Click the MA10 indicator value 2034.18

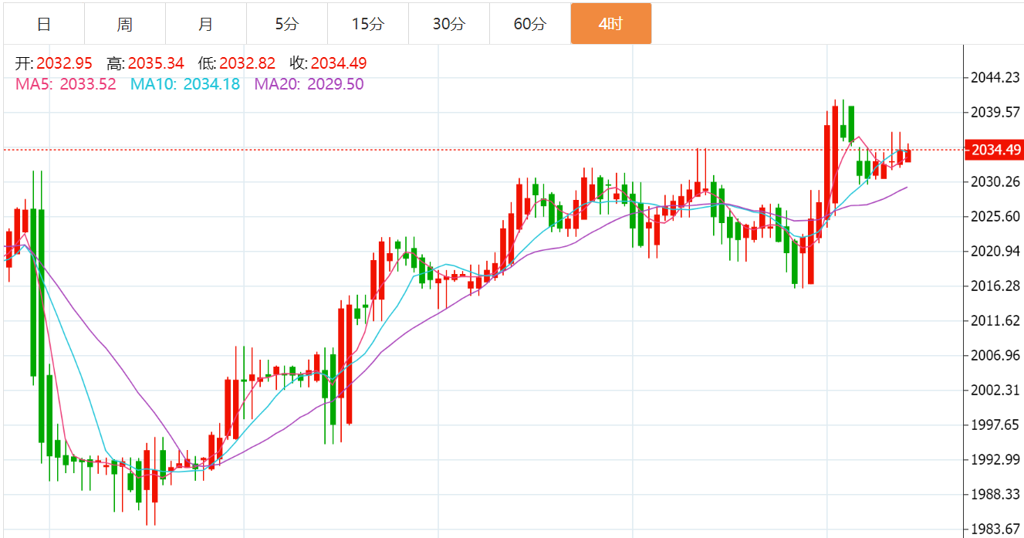coord(211,84)
